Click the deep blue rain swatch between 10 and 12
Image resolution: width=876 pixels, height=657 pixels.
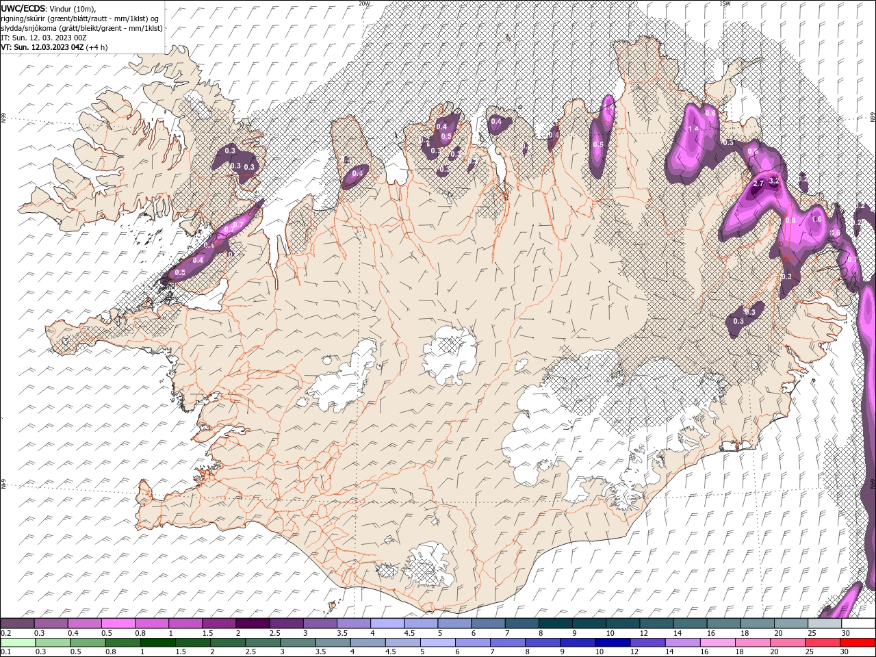coord(613,642)
